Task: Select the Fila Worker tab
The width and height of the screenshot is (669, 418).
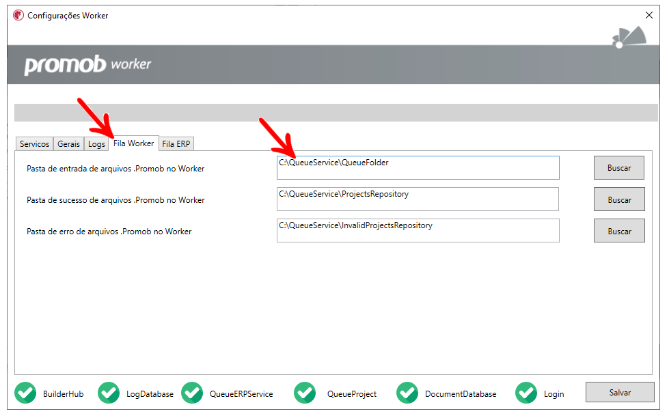Action: coord(133,143)
